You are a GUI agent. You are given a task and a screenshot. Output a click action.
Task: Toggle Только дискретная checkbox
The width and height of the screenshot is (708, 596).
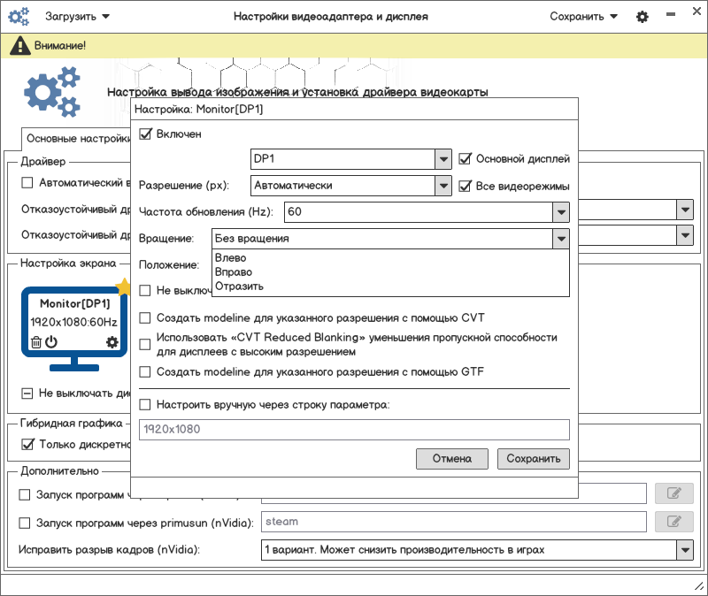point(27,444)
